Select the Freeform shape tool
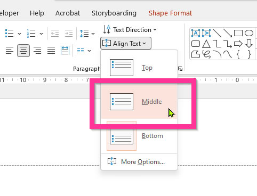257x196 pixels. click(196, 54)
